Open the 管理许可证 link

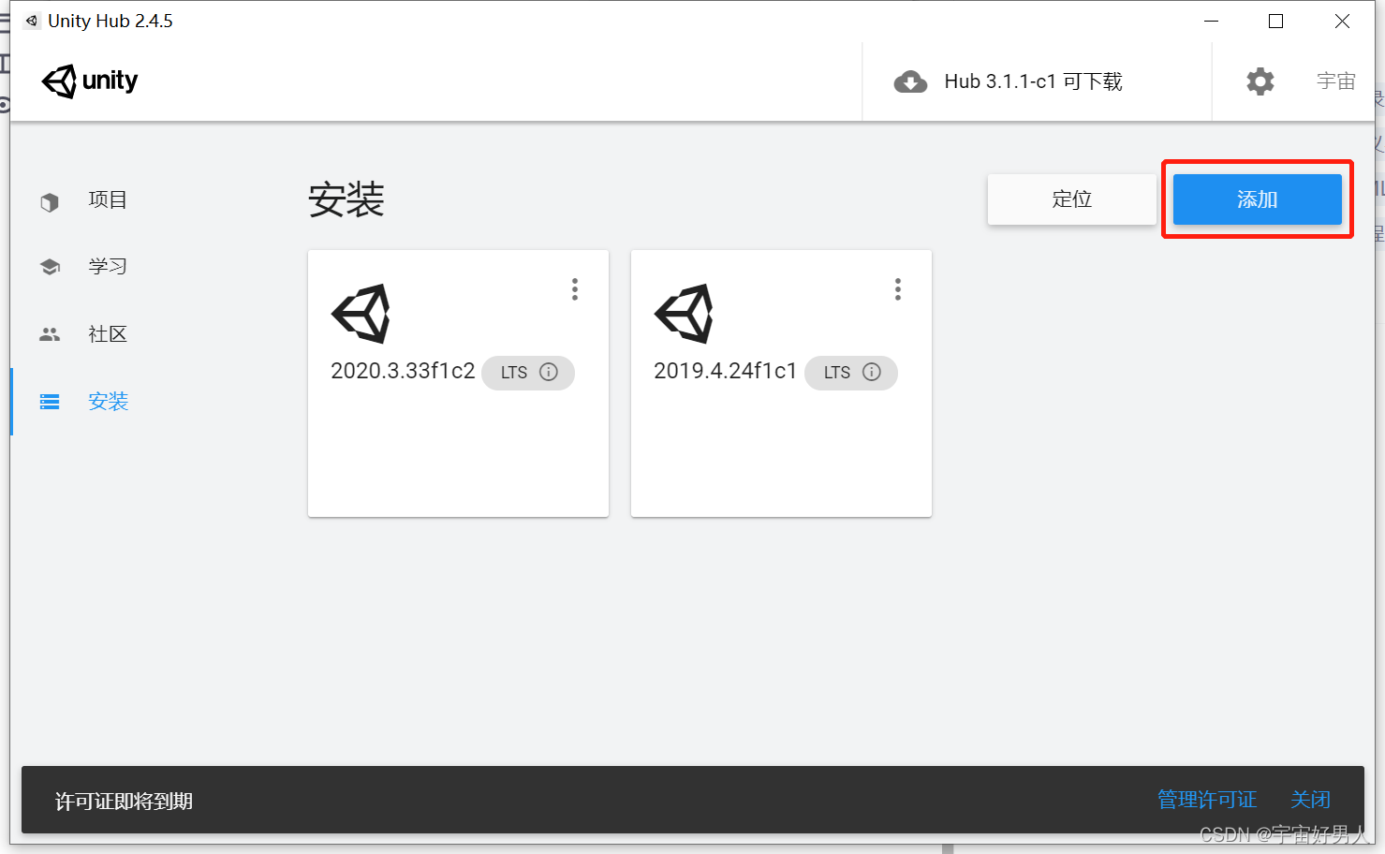coord(1207,800)
